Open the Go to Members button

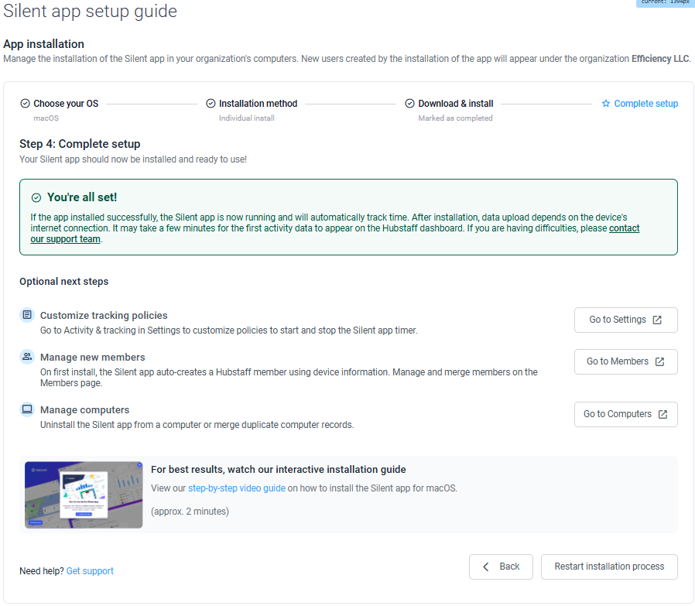click(626, 361)
